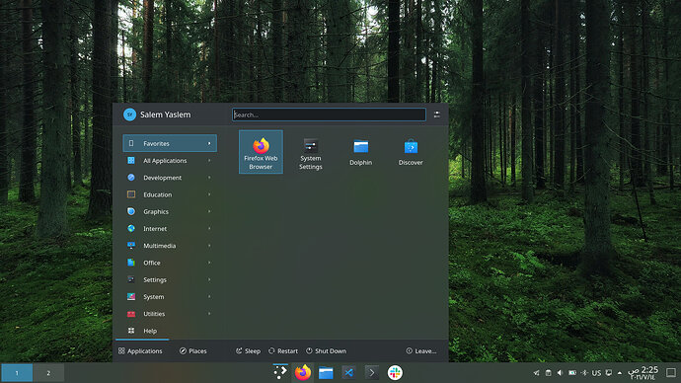Open launcher configuration icon beside search
Viewport: 681px width, 383px height.
click(x=437, y=115)
